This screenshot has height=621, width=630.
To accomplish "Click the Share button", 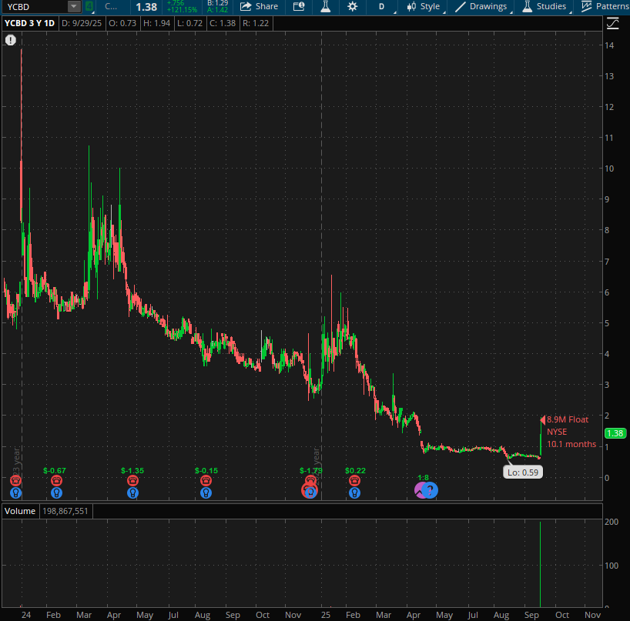I will tap(259, 6).
